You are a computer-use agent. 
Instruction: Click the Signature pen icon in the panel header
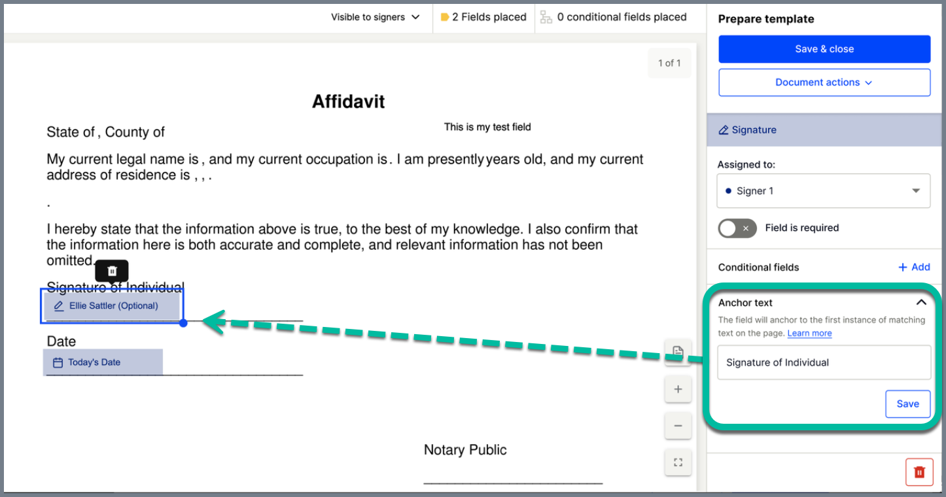pos(724,129)
